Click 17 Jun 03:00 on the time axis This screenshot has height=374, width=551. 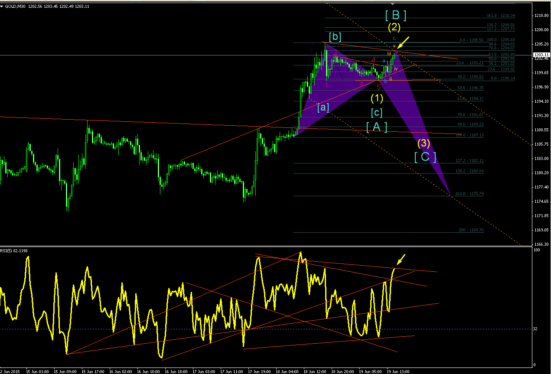pyautogui.click(x=203, y=371)
